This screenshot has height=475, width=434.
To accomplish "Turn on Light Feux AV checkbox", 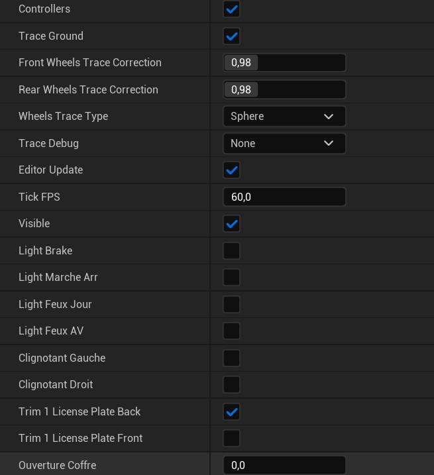I will tap(231, 331).
